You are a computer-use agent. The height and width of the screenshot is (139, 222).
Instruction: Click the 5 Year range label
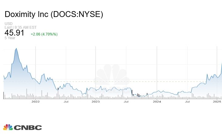[x=10, y=38]
